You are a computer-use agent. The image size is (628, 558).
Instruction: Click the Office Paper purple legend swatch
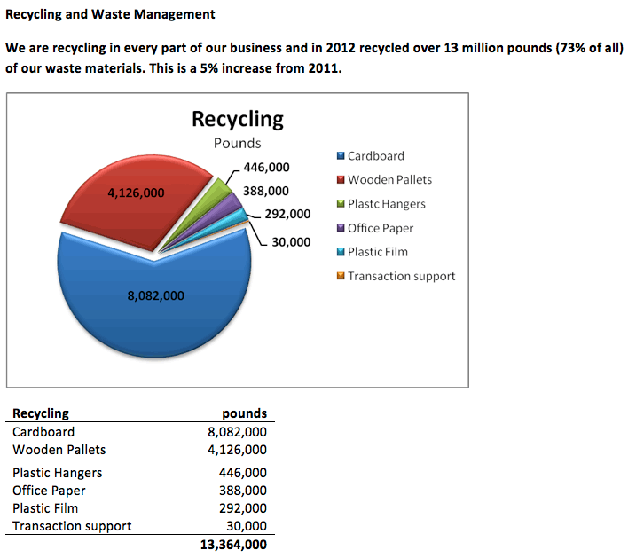coord(341,227)
